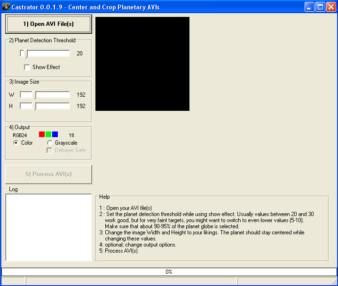The height and width of the screenshot is (286, 338).
Task: Click the window resize grip in status bar
Action: [x=334, y=281]
